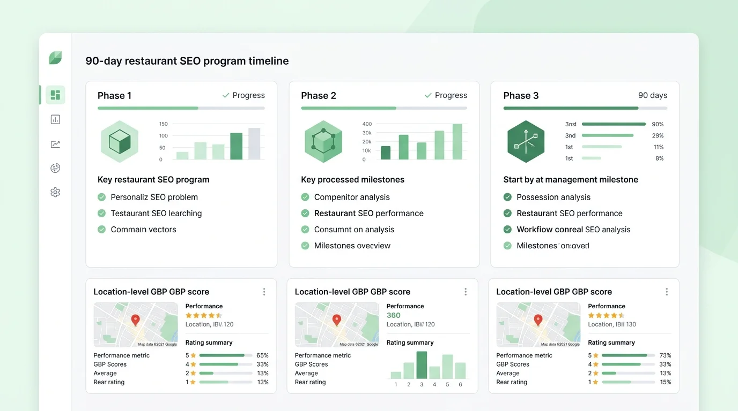
Task: Select the Phase 3 card title
Action: [x=521, y=96]
